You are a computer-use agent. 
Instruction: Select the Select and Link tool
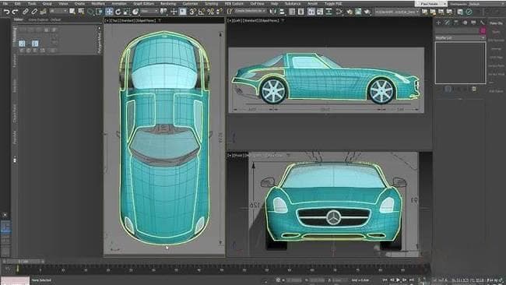pos(25,12)
